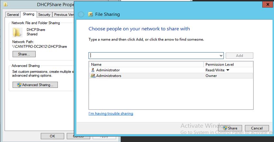This screenshot has height=142, width=274.
Task: Open Advanced Sharing... in Properties window
Action: click(35, 85)
